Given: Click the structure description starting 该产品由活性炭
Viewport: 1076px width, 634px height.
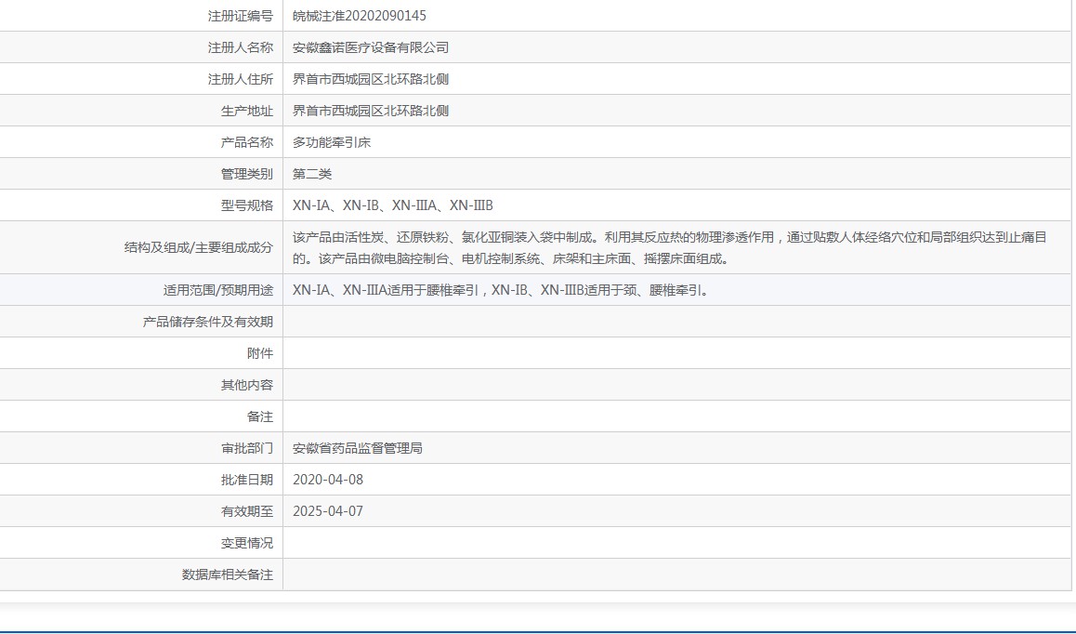Looking at the screenshot, I should pos(670,248).
